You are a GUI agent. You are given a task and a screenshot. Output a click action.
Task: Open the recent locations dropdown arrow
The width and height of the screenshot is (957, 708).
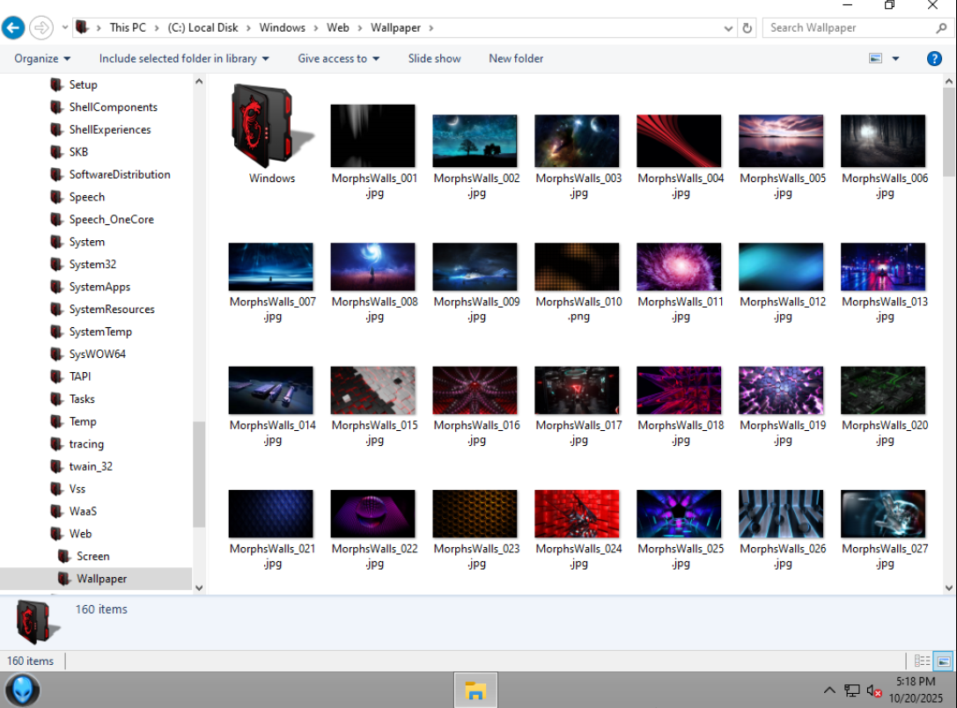64,27
